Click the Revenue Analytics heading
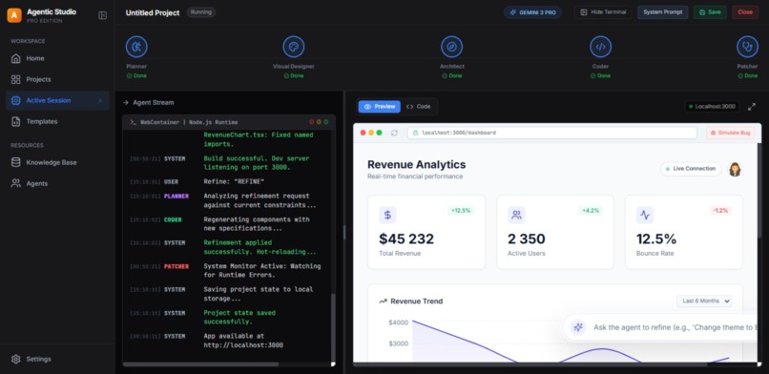This screenshot has width=769, height=374. pos(416,165)
